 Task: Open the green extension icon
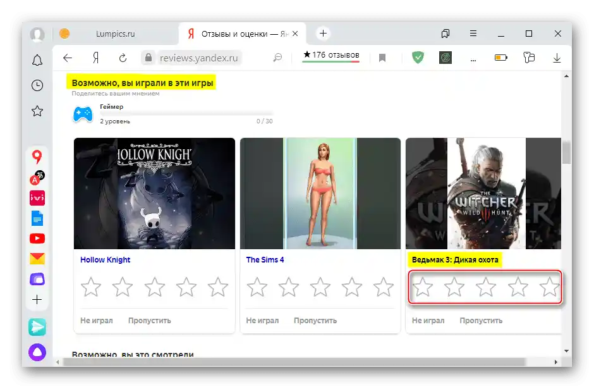tap(445, 58)
